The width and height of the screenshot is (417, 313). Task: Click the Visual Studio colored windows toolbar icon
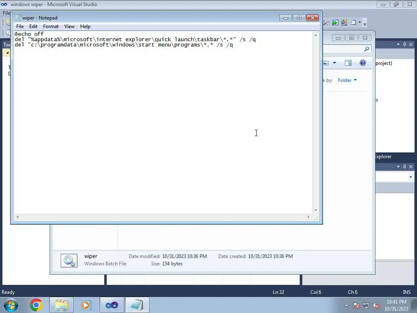344,23
